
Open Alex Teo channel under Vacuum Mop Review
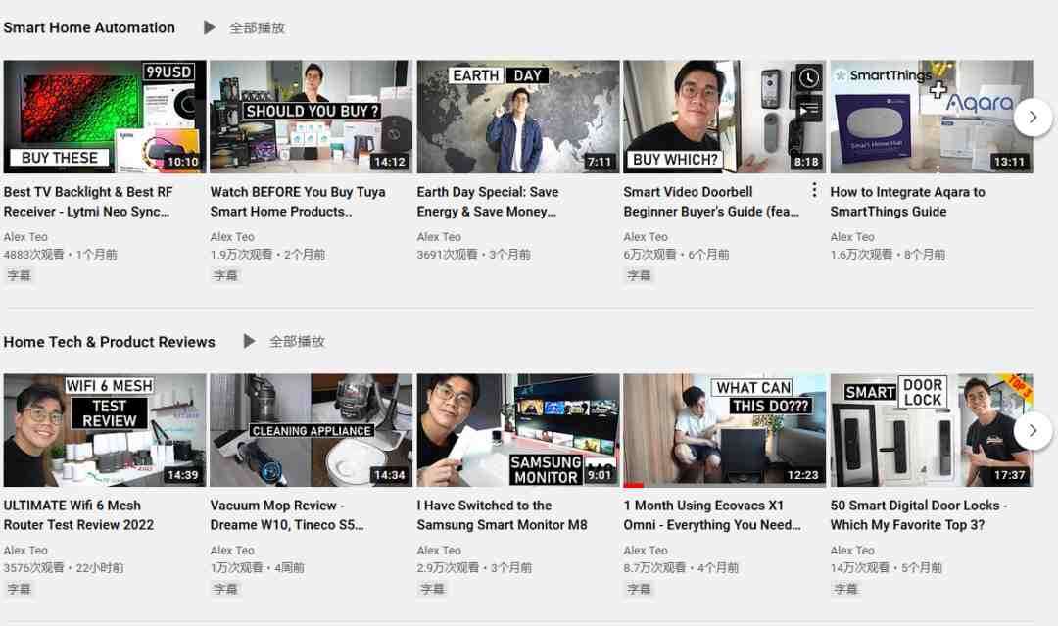tap(232, 551)
